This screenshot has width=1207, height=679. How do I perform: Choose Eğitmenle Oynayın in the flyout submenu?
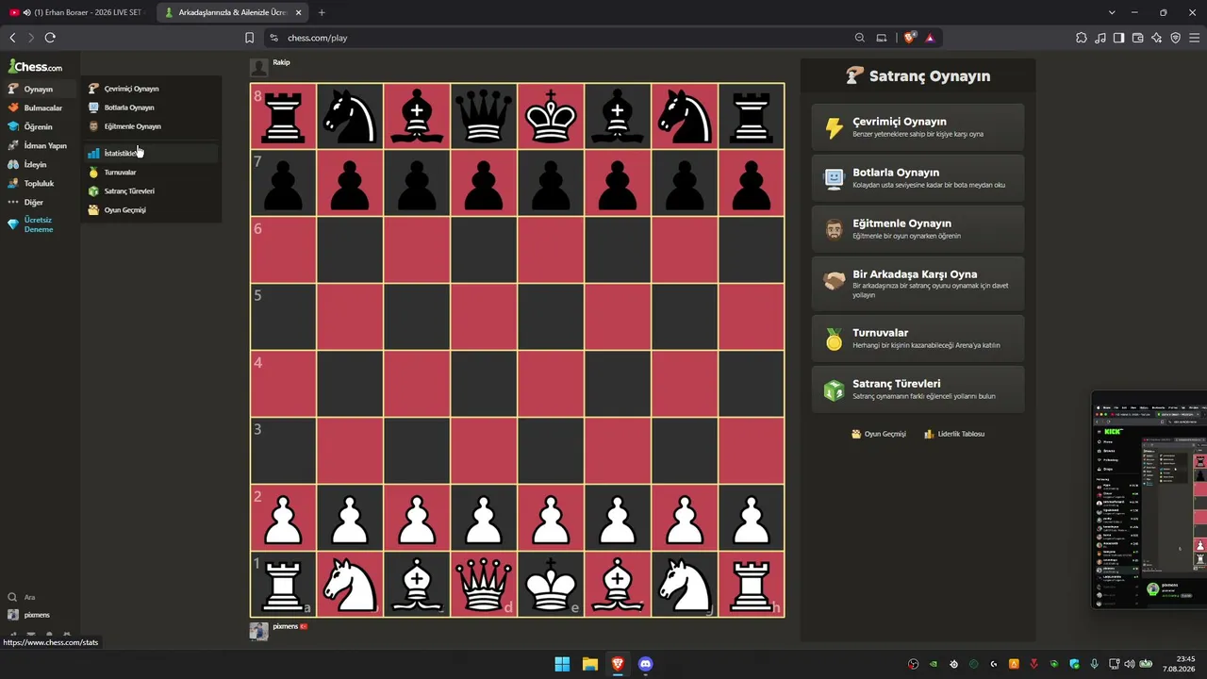pos(151,126)
